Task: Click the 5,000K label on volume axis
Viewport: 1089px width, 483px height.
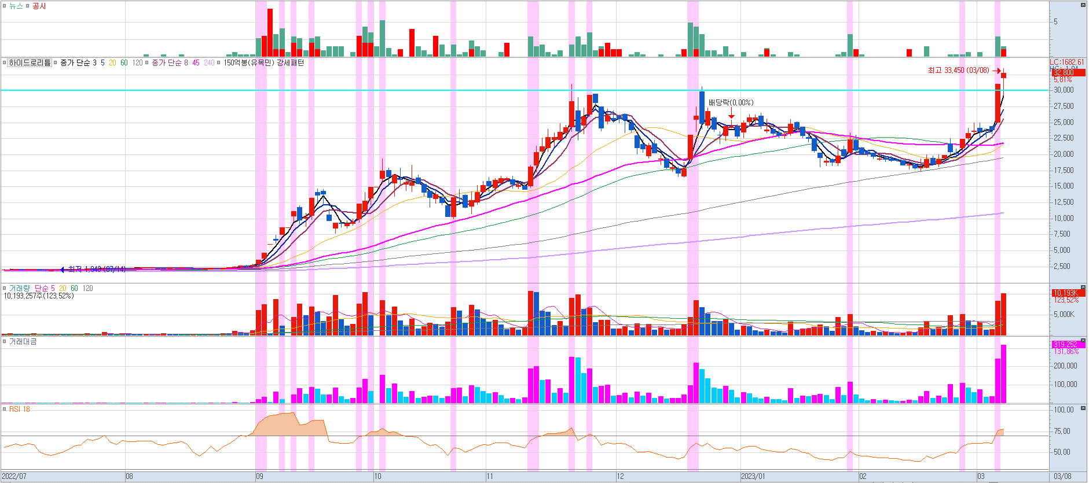Action: click(1064, 314)
